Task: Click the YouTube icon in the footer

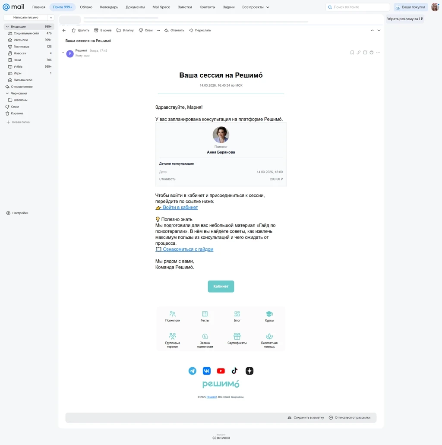Action: click(x=221, y=371)
